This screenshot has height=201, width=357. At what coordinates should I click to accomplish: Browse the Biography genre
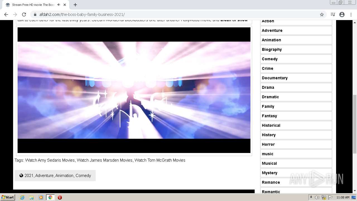point(296,49)
